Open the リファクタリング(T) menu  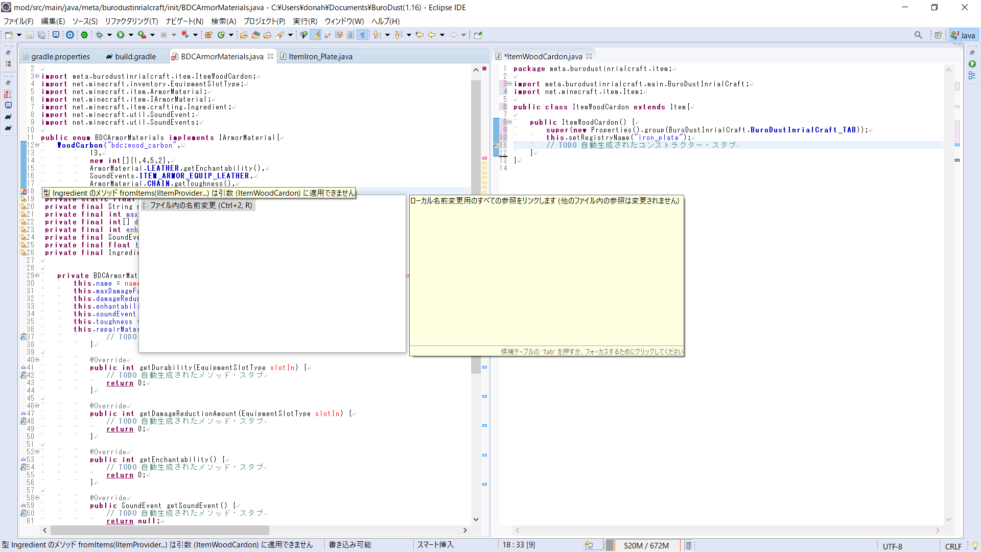coord(131,21)
